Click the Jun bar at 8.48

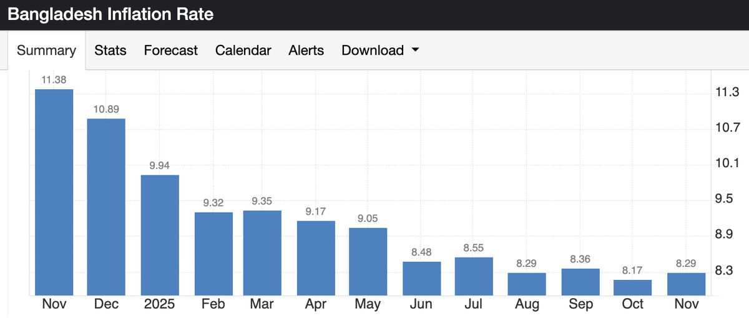pyautogui.click(x=422, y=278)
